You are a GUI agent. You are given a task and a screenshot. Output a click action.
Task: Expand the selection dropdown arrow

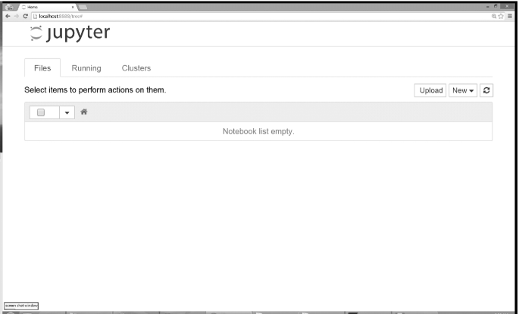67,112
